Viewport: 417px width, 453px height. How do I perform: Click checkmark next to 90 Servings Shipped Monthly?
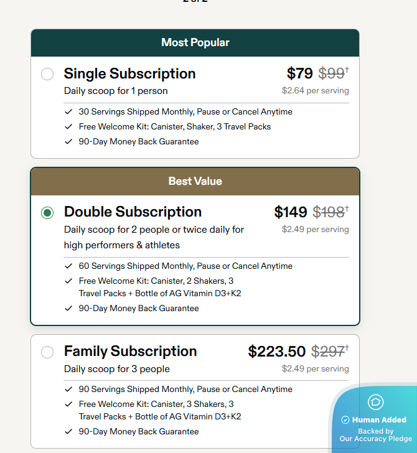point(68,390)
